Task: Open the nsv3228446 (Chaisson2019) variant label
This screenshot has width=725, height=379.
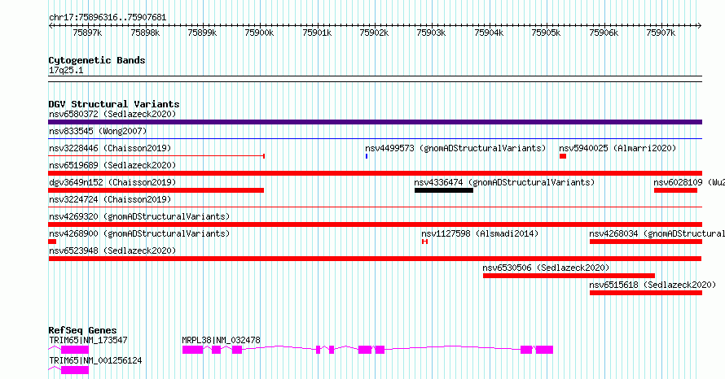Action: point(110,148)
